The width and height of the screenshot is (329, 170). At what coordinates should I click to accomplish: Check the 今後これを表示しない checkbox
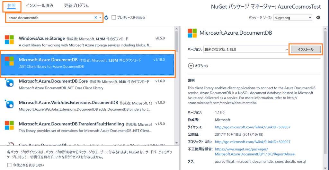coord(9,165)
